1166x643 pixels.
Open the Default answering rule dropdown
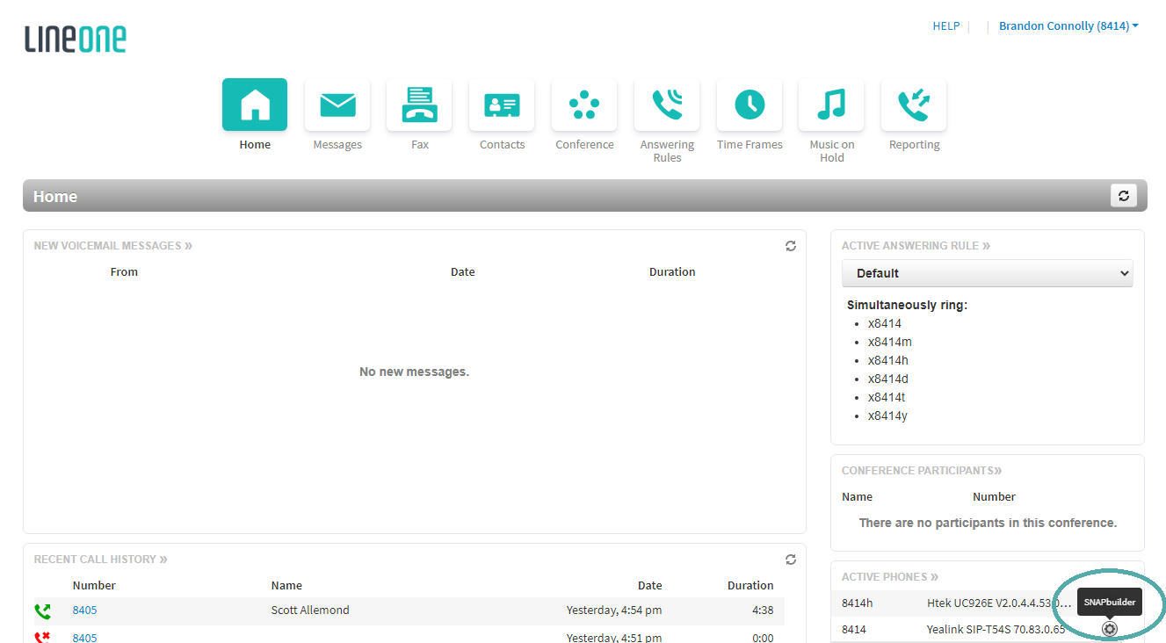click(x=987, y=273)
